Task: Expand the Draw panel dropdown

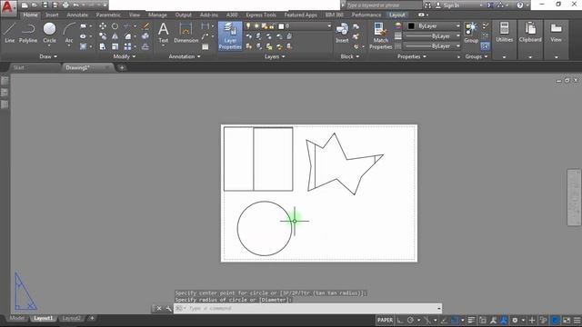Action: [x=48, y=56]
